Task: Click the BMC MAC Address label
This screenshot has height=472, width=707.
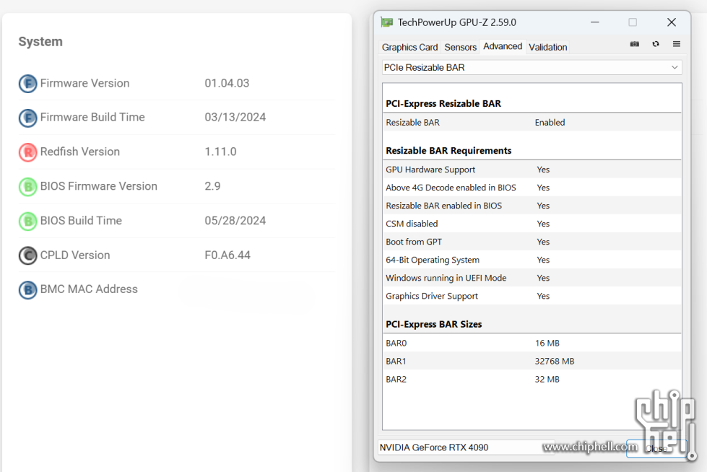Action: click(89, 289)
